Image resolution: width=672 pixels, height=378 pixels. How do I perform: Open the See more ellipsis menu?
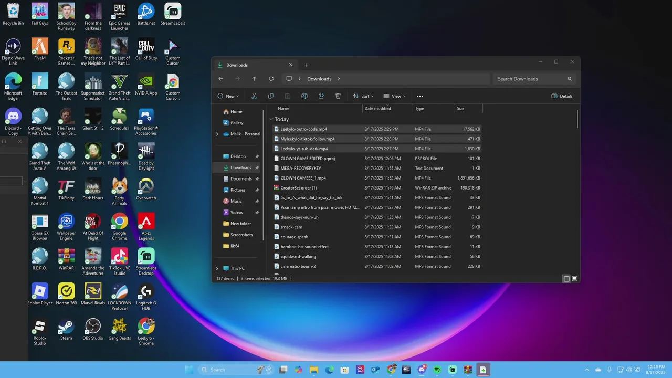pyautogui.click(x=419, y=96)
